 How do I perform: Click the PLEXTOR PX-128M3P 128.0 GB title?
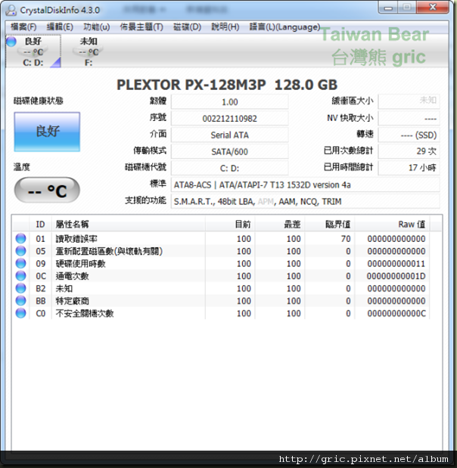click(227, 85)
